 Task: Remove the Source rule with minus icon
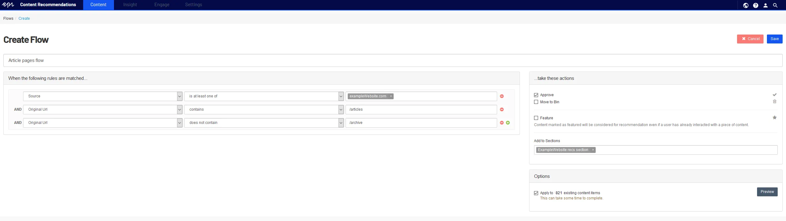coord(502,96)
